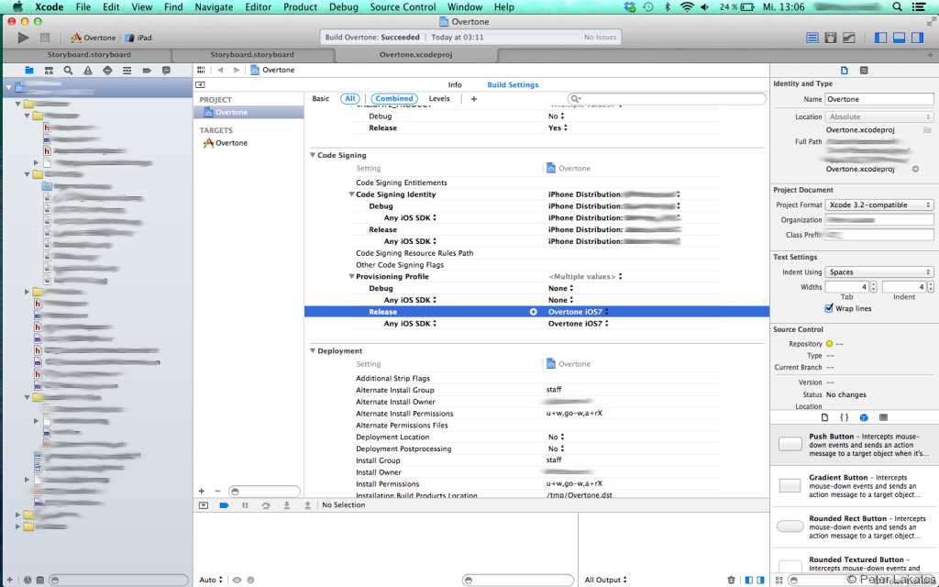Go back in editor history
Screen dimensions: 939x587
(220, 70)
